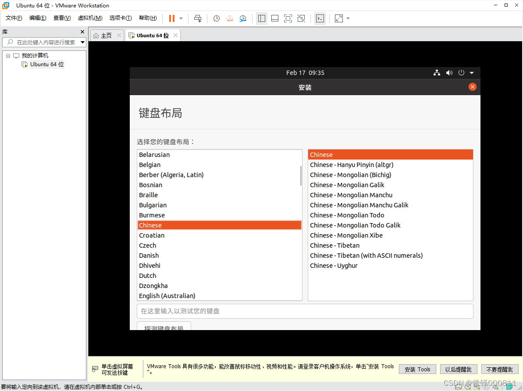Open the 虚拟机 menu
The height and width of the screenshot is (391, 523).
tap(90, 18)
